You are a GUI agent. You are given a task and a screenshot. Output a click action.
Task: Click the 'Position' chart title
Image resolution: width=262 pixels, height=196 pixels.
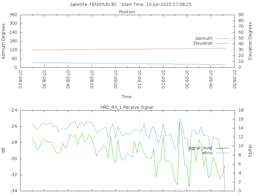click(x=127, y=12)
